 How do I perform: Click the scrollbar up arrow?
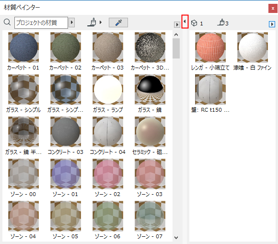[x=176, y=35]
